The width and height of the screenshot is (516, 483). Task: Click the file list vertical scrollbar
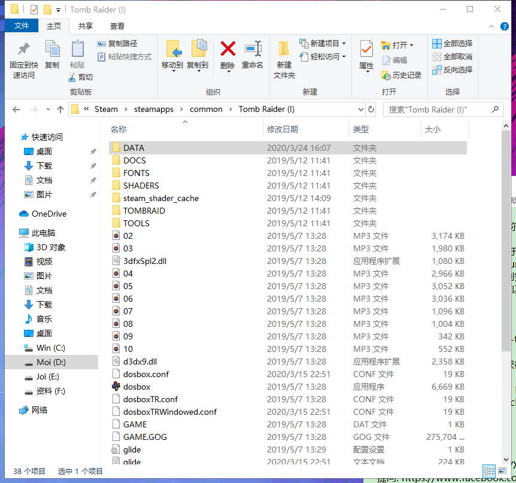[506, 241]
